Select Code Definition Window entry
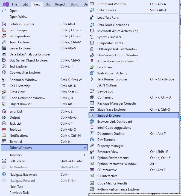Screen dimensions: 181x196 [44, 98]
